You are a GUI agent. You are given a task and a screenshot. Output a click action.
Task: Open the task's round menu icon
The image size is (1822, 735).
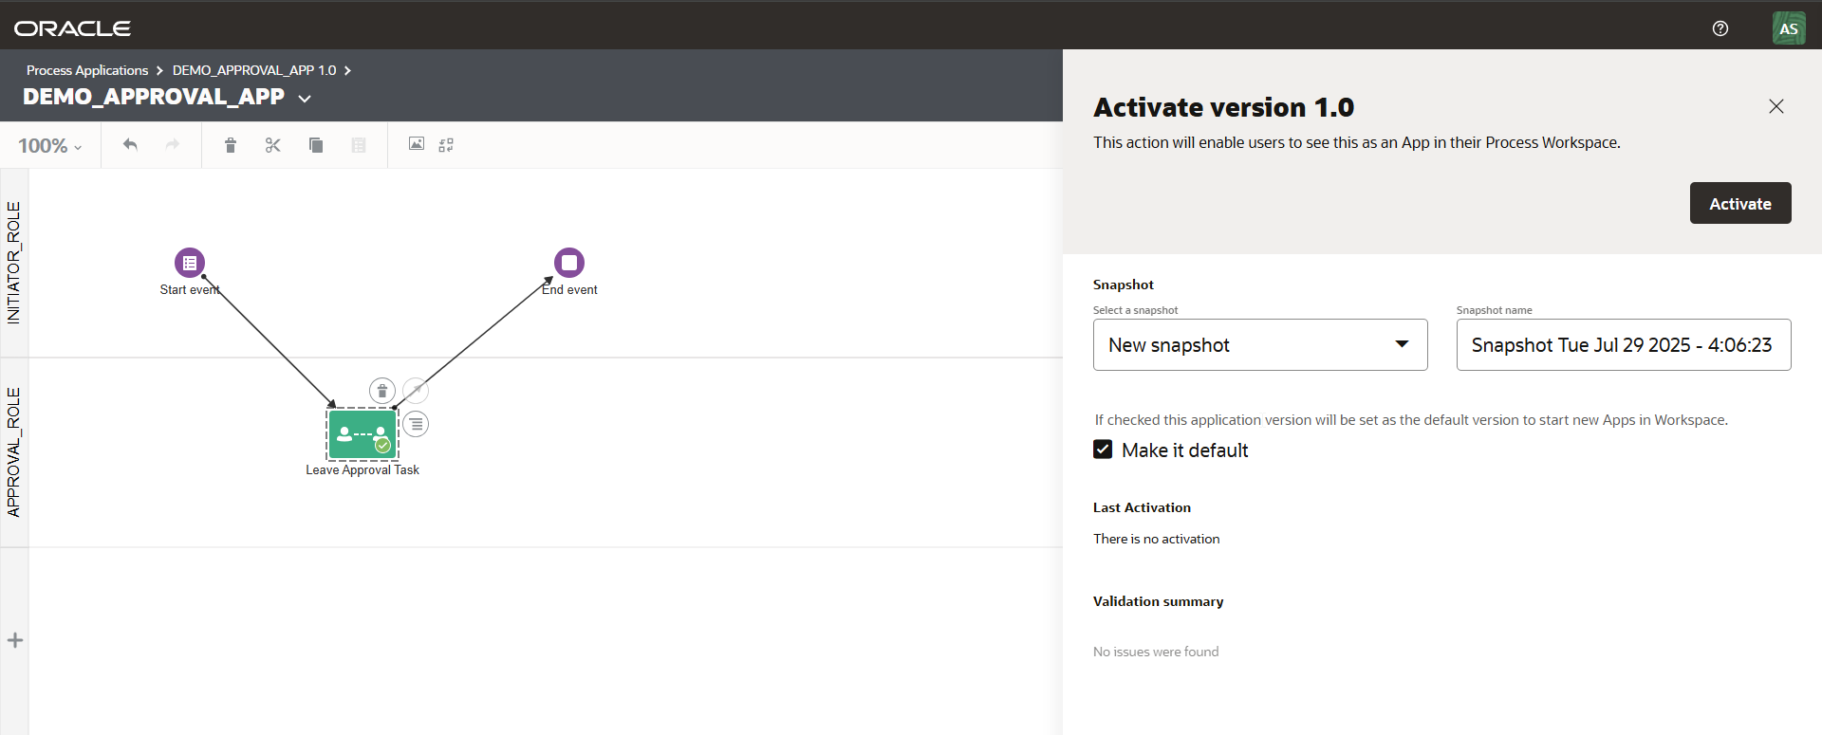(x=416, y=424)
